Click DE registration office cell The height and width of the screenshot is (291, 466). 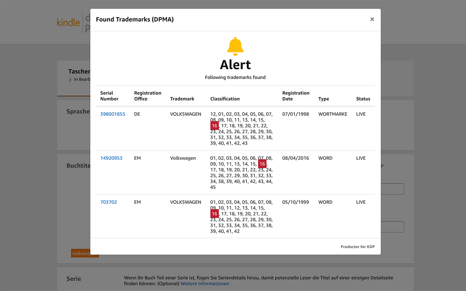pos(137,114)
